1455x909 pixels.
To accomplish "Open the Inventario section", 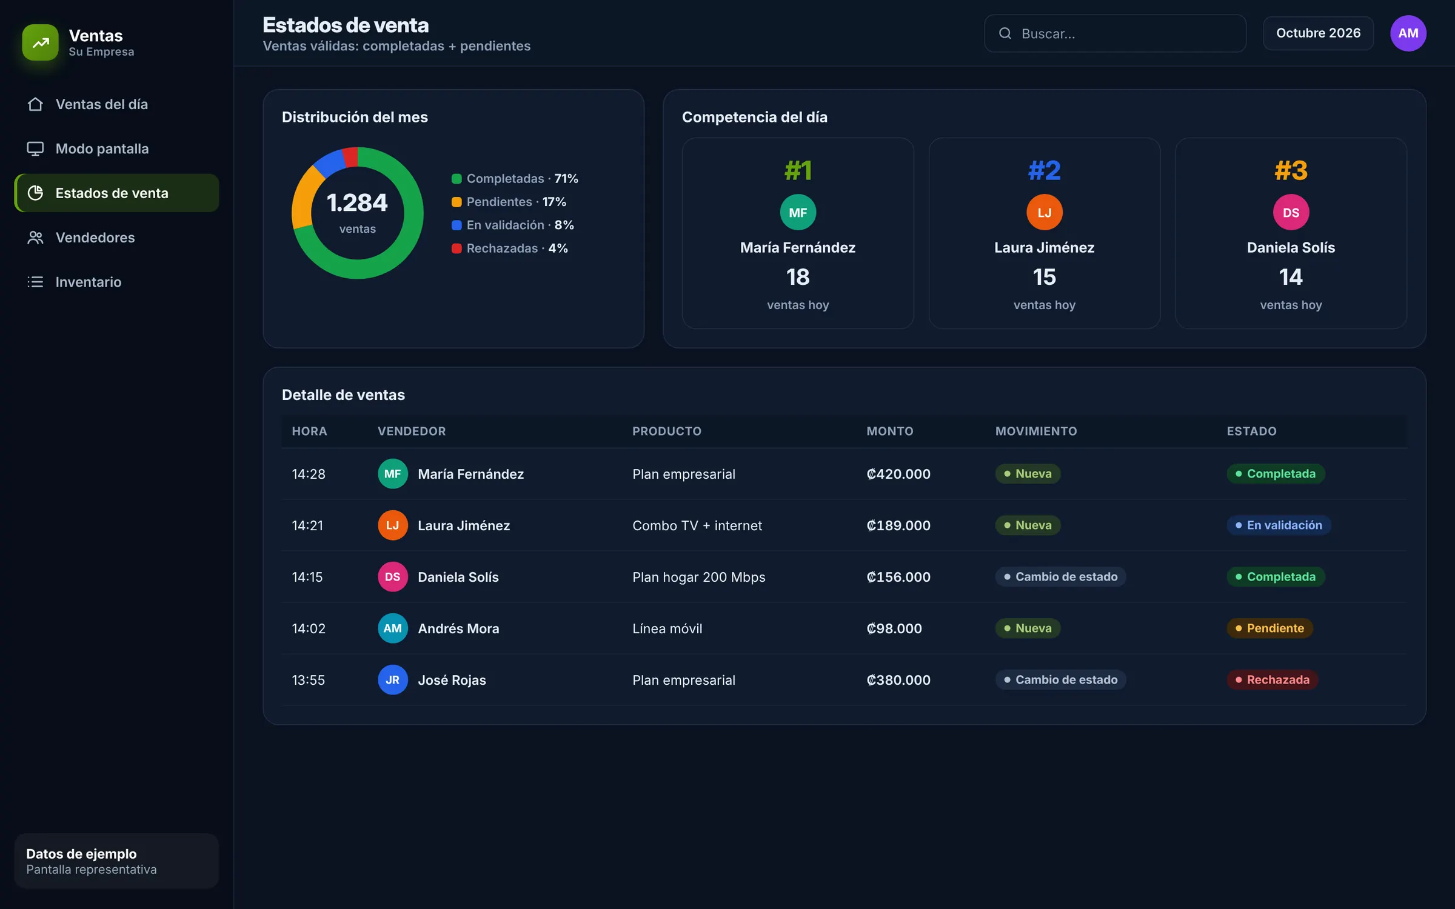I will [x=116, y=282].
